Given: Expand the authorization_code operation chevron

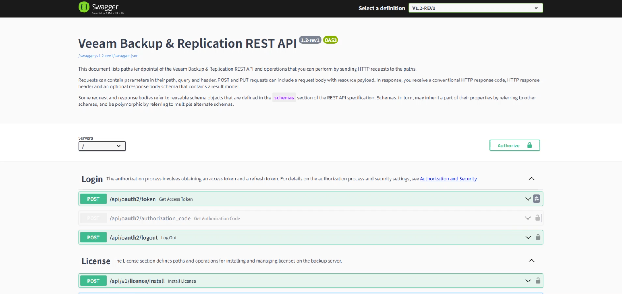Looking at the screenshot, I should pos(528,218).
